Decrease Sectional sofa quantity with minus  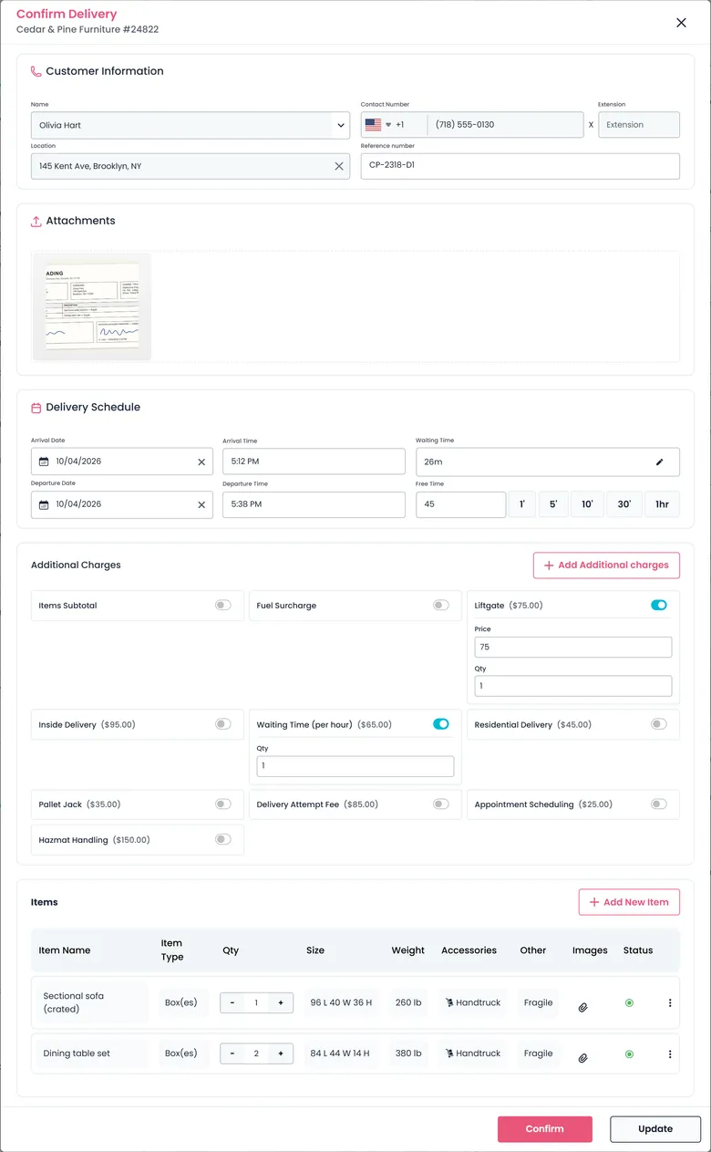pos(232,1003)
